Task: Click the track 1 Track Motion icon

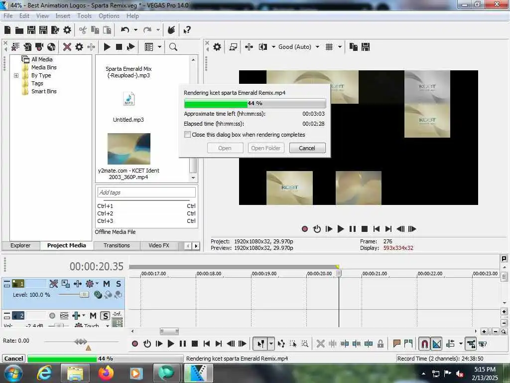Action: click(66, 284)
